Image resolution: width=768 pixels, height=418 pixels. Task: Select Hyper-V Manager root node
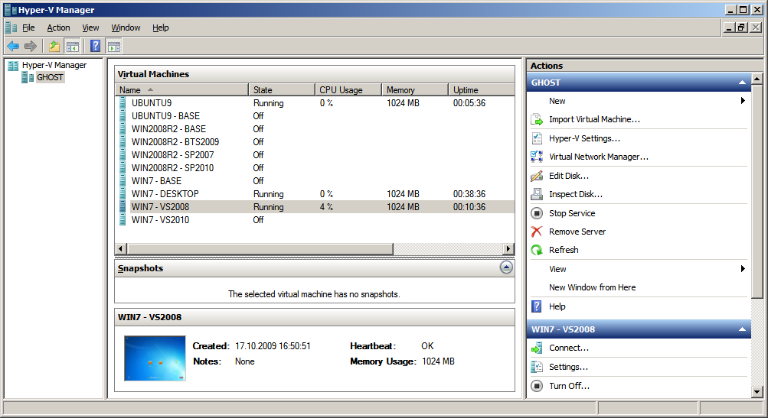(54, 65)
